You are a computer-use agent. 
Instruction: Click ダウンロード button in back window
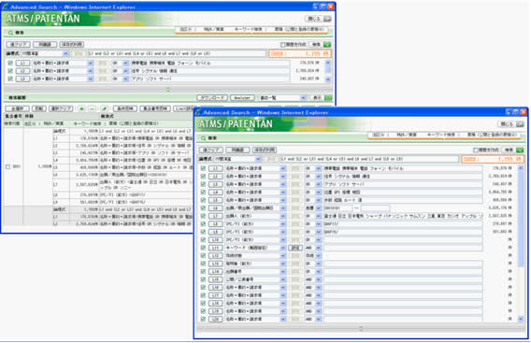click(212, 98)
